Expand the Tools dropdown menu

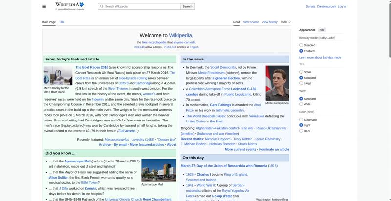[285, 22]
